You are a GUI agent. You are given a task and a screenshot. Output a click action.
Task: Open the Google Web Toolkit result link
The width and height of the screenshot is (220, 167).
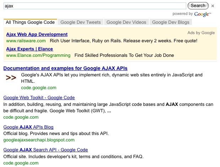pyautogui.click(x=39, y=97)
